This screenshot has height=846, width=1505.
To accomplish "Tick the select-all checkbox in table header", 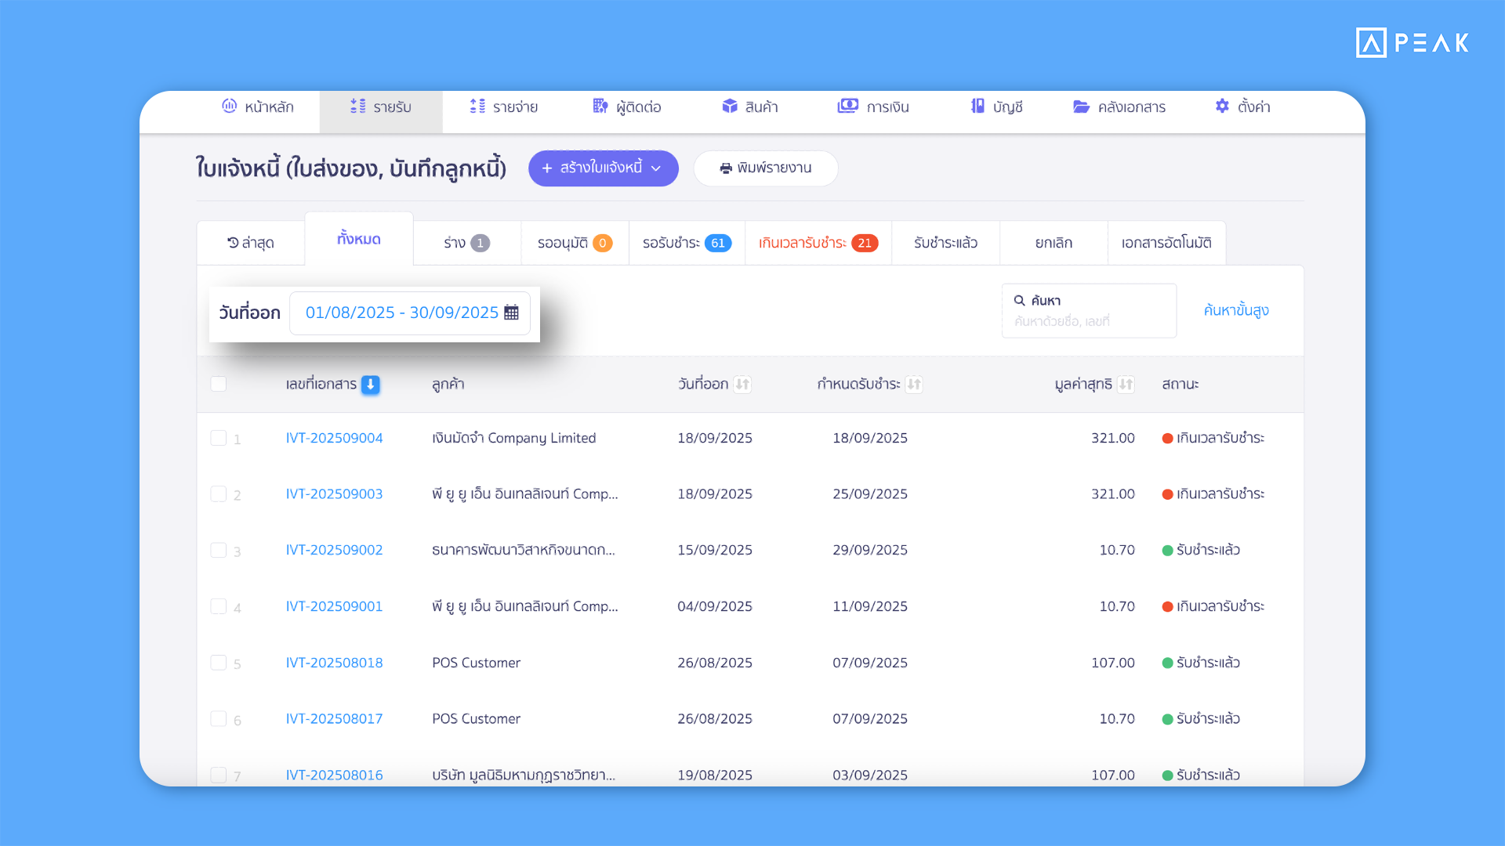I will coord(219,384).
